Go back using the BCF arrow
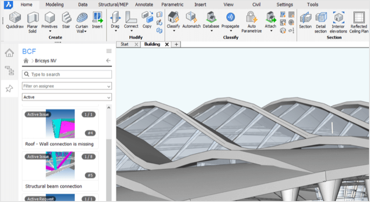This screenshot has width=370, height=202. tap(108, 61)
